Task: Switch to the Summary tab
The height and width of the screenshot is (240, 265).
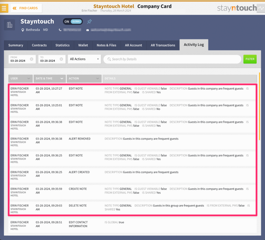Action: [x=16, y=45]
